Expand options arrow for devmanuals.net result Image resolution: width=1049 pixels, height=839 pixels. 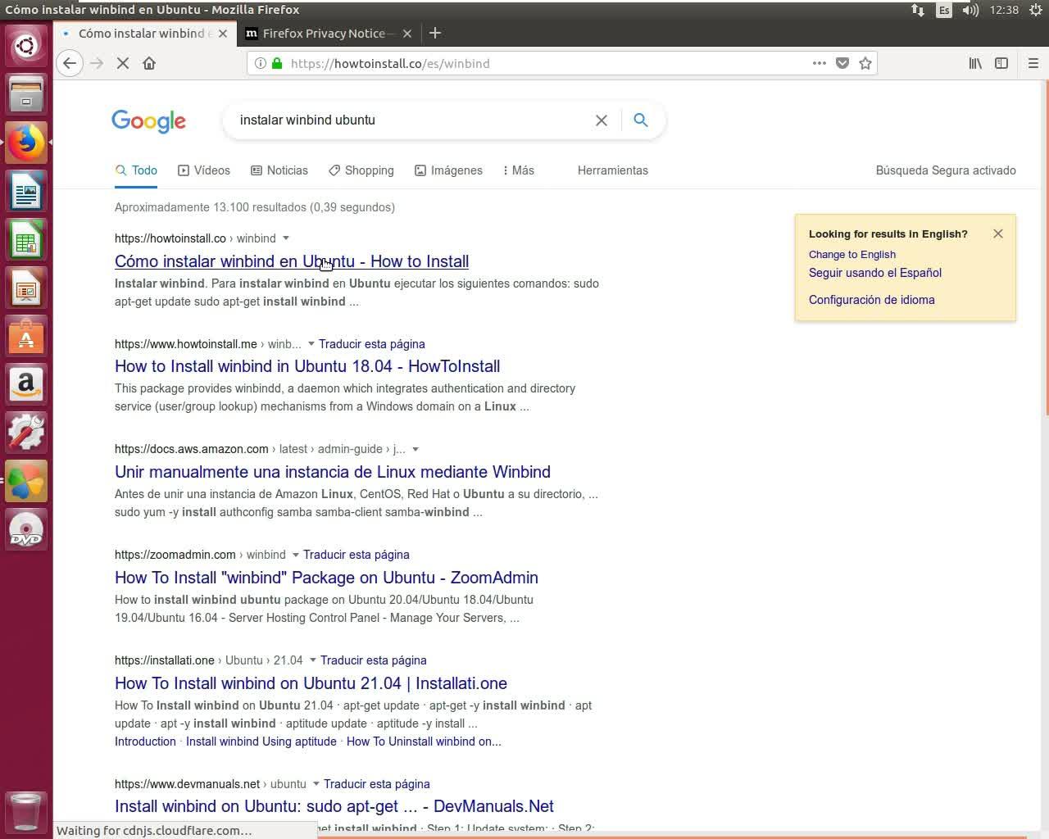316,784
